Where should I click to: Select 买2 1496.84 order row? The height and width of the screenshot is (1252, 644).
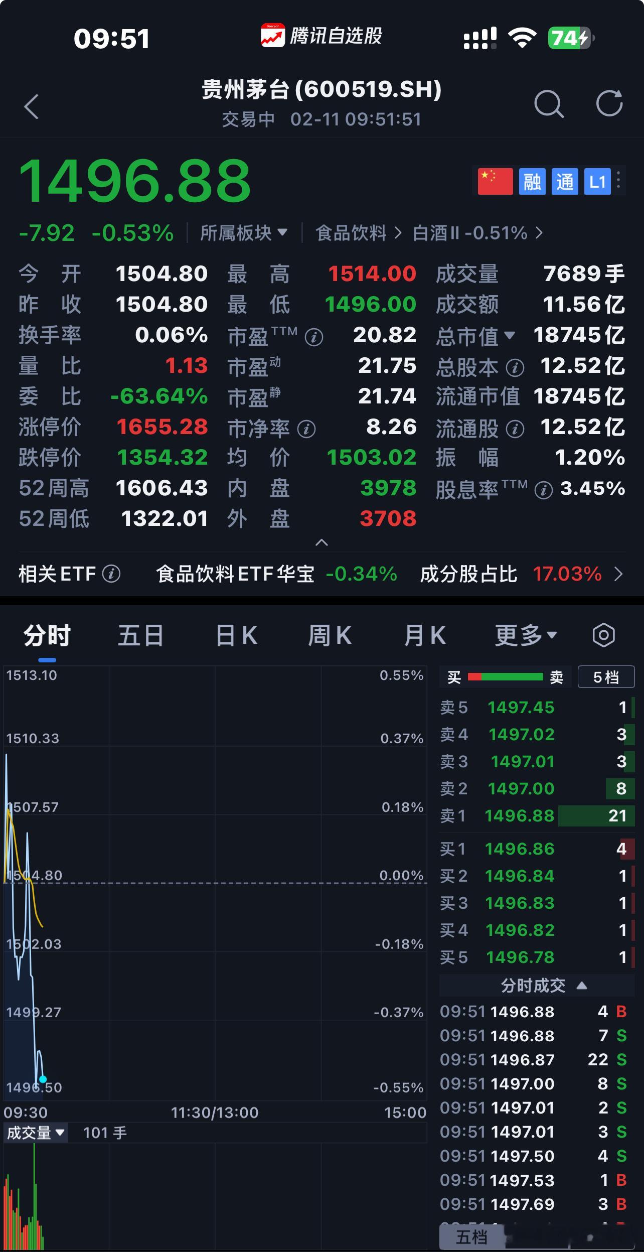coord(537,876)
